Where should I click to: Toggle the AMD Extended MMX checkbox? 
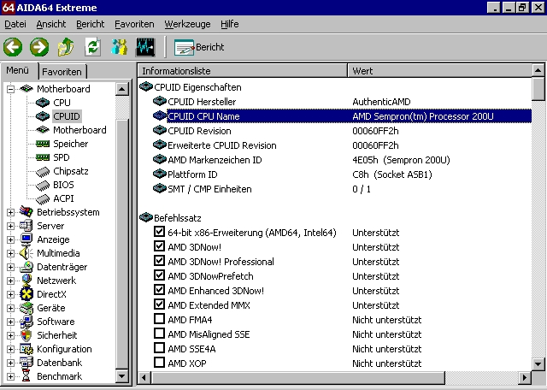pos(160,304)
